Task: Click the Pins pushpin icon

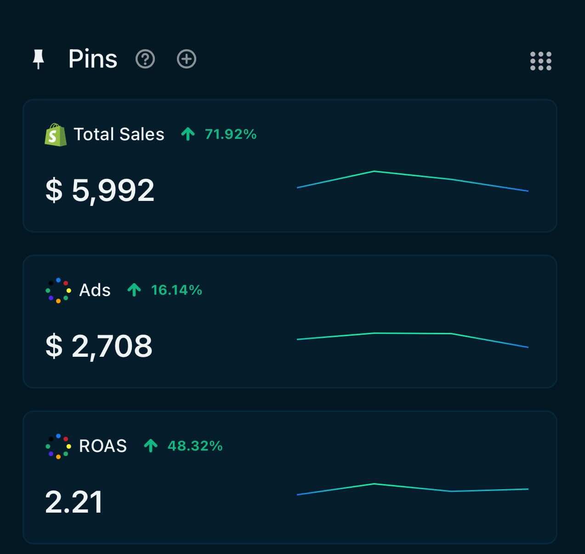Action: tap(39, 59)
